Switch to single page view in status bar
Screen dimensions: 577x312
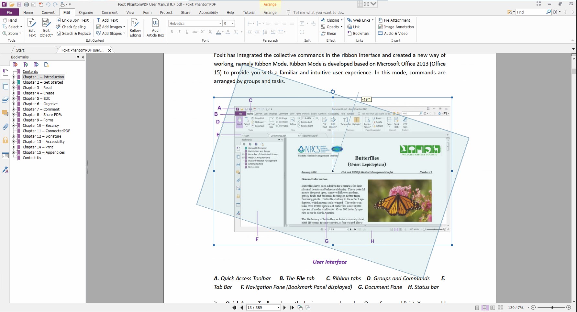(x=477, y=308)
